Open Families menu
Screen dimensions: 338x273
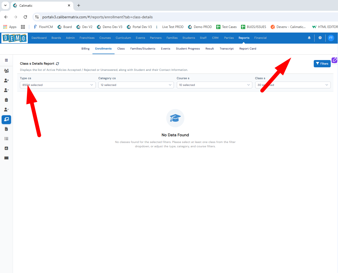[x=172, y=38]
